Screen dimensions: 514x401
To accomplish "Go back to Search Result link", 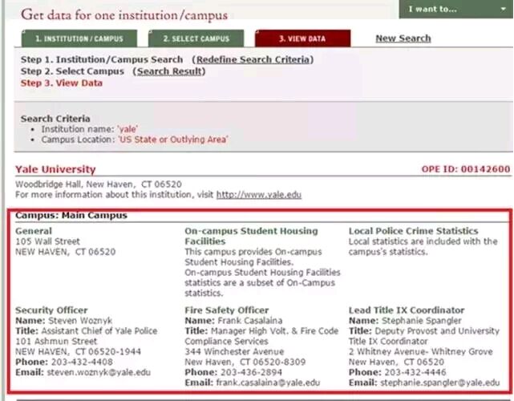I will click(x=169, y=71).
